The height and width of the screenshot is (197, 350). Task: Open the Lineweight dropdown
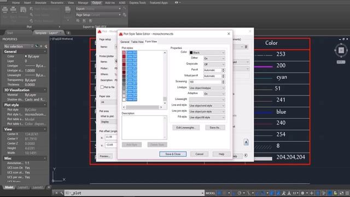tap(207, 100)
